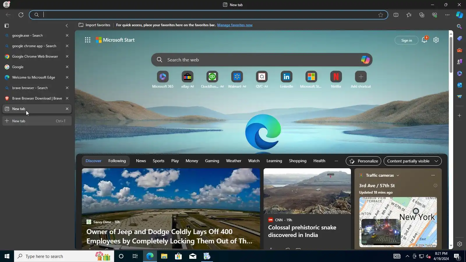Click the Sign in button

407,40
